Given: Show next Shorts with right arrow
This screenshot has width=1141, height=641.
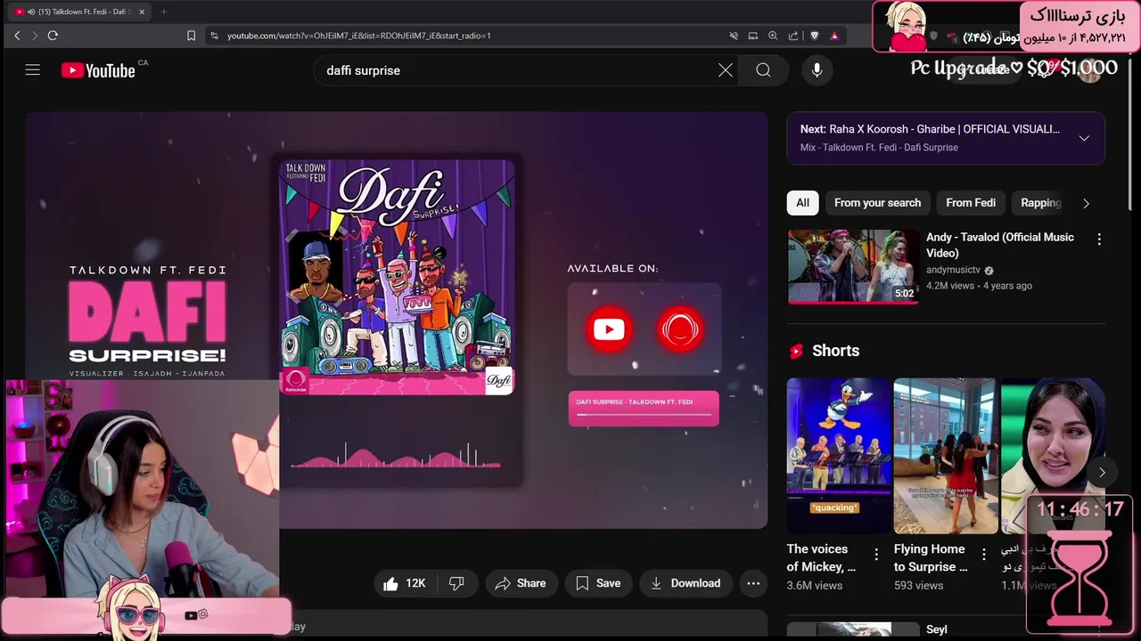Looking at the screenshot, I should click(1102, 473).
